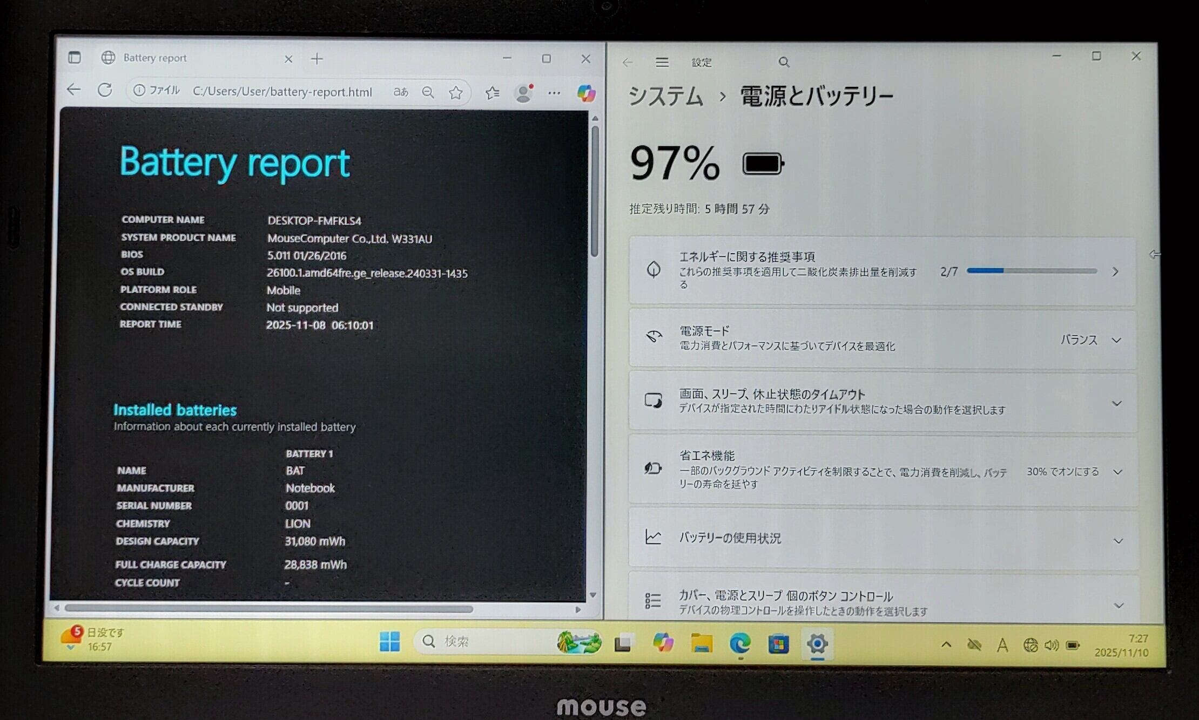The height and width of the screenshot is (720, 1199).
Task: Open a new browser tab
Action: click(x=317, y=59)
